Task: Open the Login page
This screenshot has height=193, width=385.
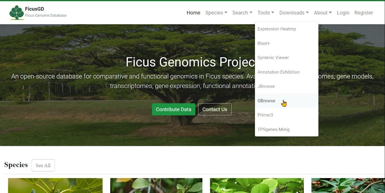Action: click(343, 13)
